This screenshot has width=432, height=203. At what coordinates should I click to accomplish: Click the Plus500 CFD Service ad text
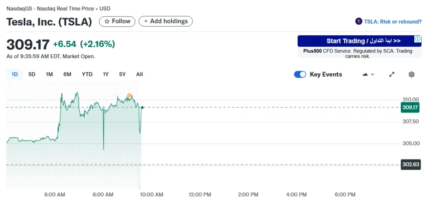click(x=358, y=53)
